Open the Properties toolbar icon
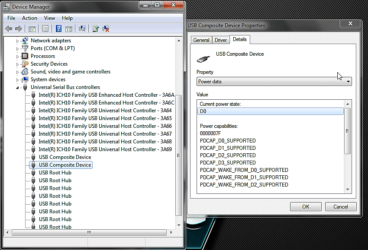Viewport: 368px width, 250px height. [45, 29]
